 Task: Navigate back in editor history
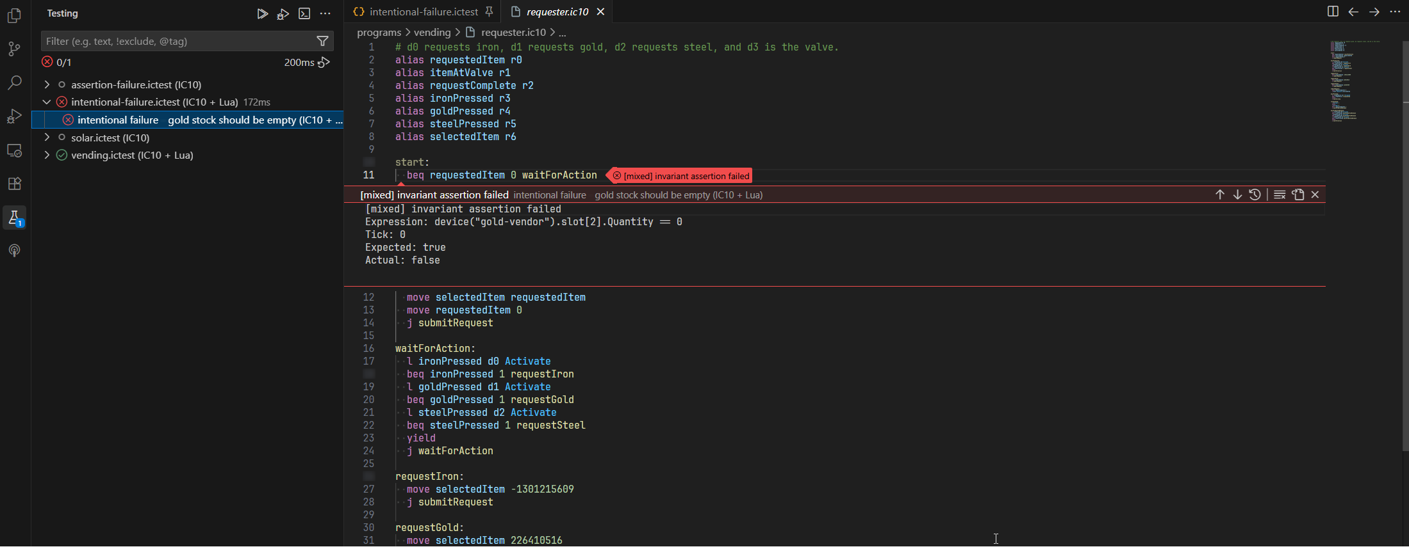tap(1353, 12)
